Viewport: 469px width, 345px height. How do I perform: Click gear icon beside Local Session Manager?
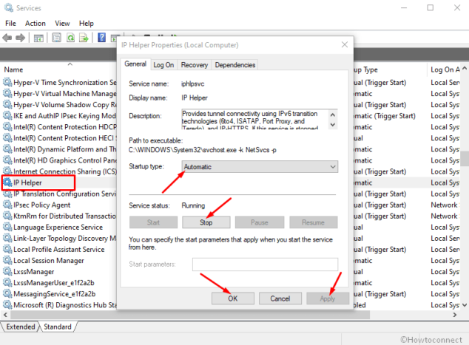pyautogui.click(x=7, y=261)
